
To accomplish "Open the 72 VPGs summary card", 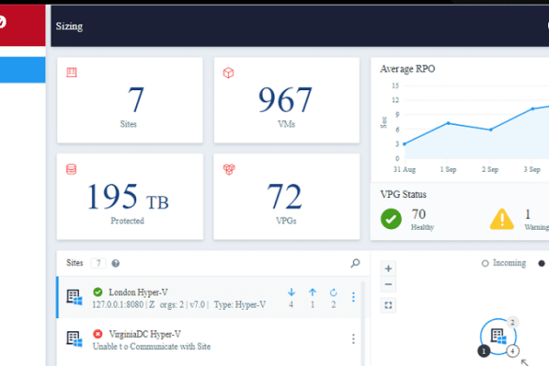I will click(286, 197).
